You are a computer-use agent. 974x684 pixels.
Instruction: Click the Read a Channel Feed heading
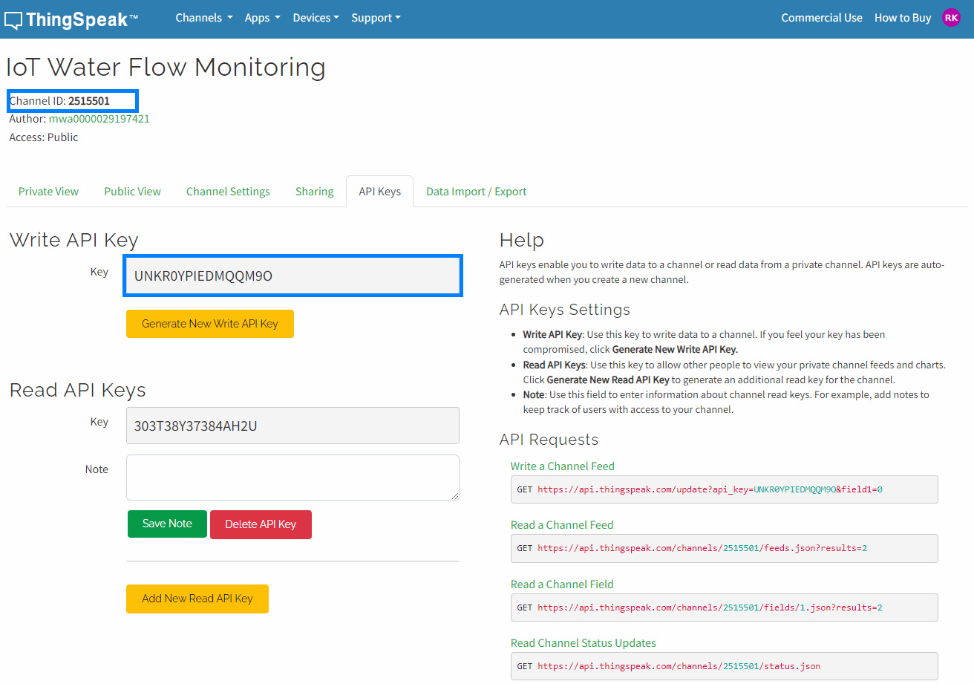pos(562,525)
